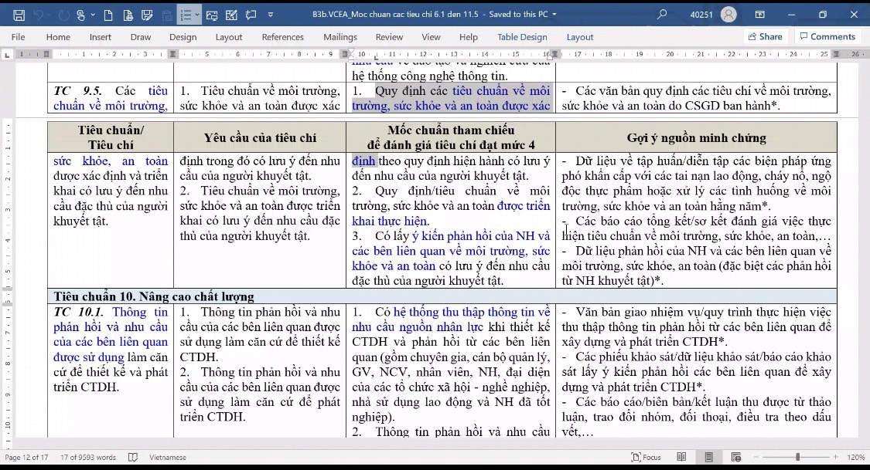The image size is (870, 470).
Task: Select Print Layout view icon
Action: tap(708, 458)
